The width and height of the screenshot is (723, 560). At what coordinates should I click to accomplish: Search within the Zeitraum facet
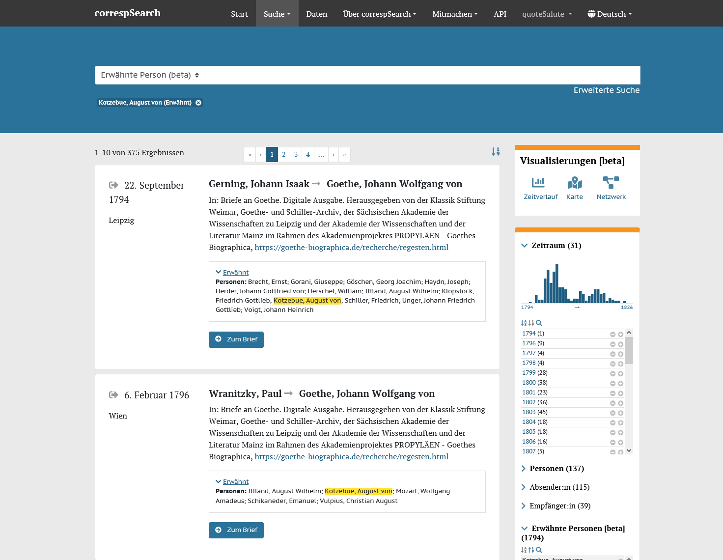539,323
